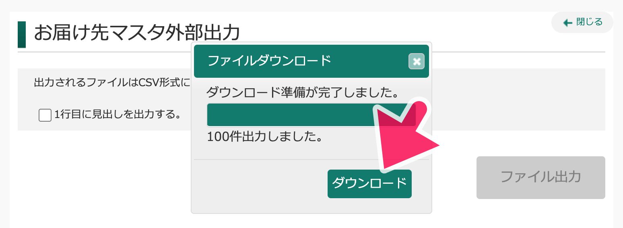
Task: Click the 閉じる text at the top right
Action: pos(590,22)
